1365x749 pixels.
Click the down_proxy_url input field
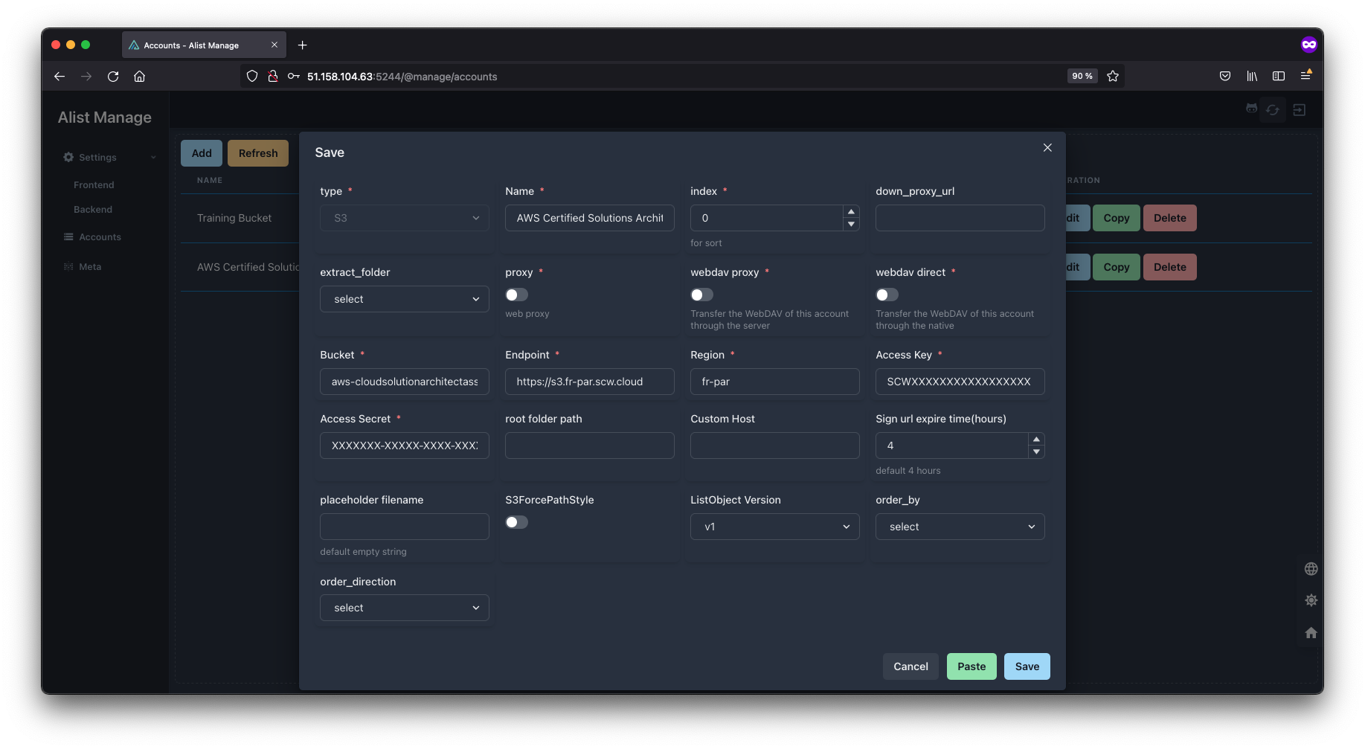(960, 218)
